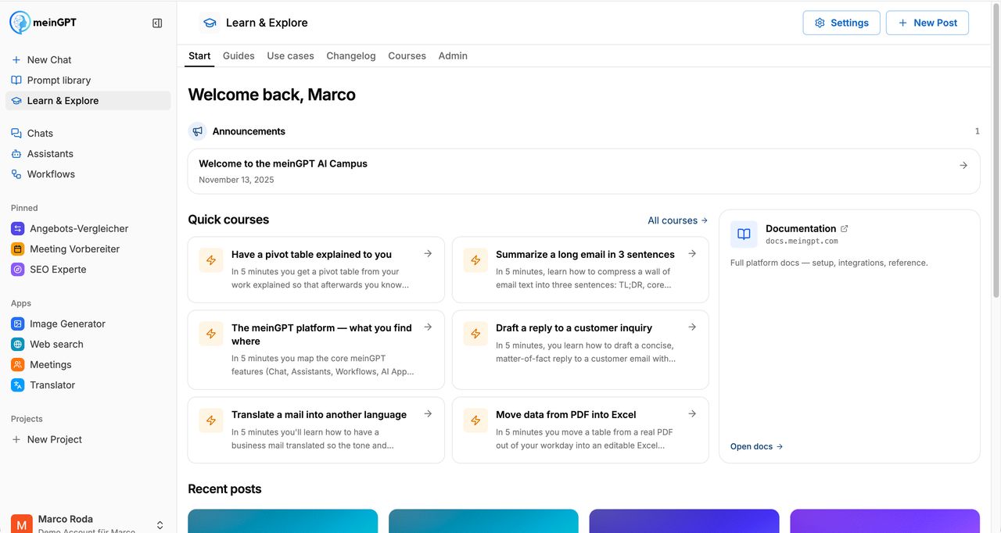Open the purple recent post thumbnail at far right
This screenshot has width=1001, height=533.
(x=884, y=521)
